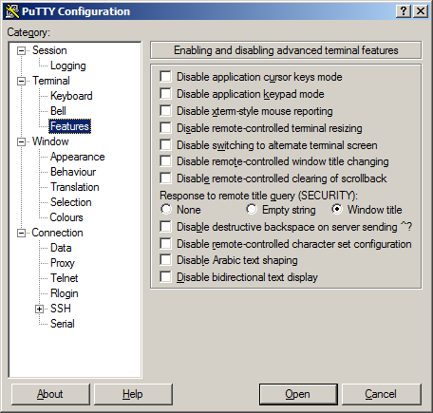Collapse the Terminal tree node
This screenshot has height=413, width=433.
pos(21,81)
